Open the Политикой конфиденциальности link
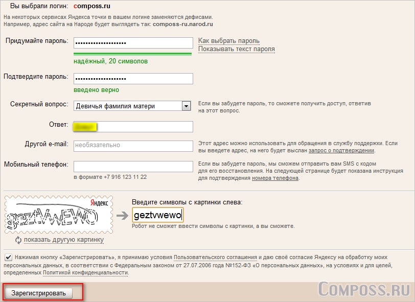This screenshot has height=302, width=415. pos(85,273)
